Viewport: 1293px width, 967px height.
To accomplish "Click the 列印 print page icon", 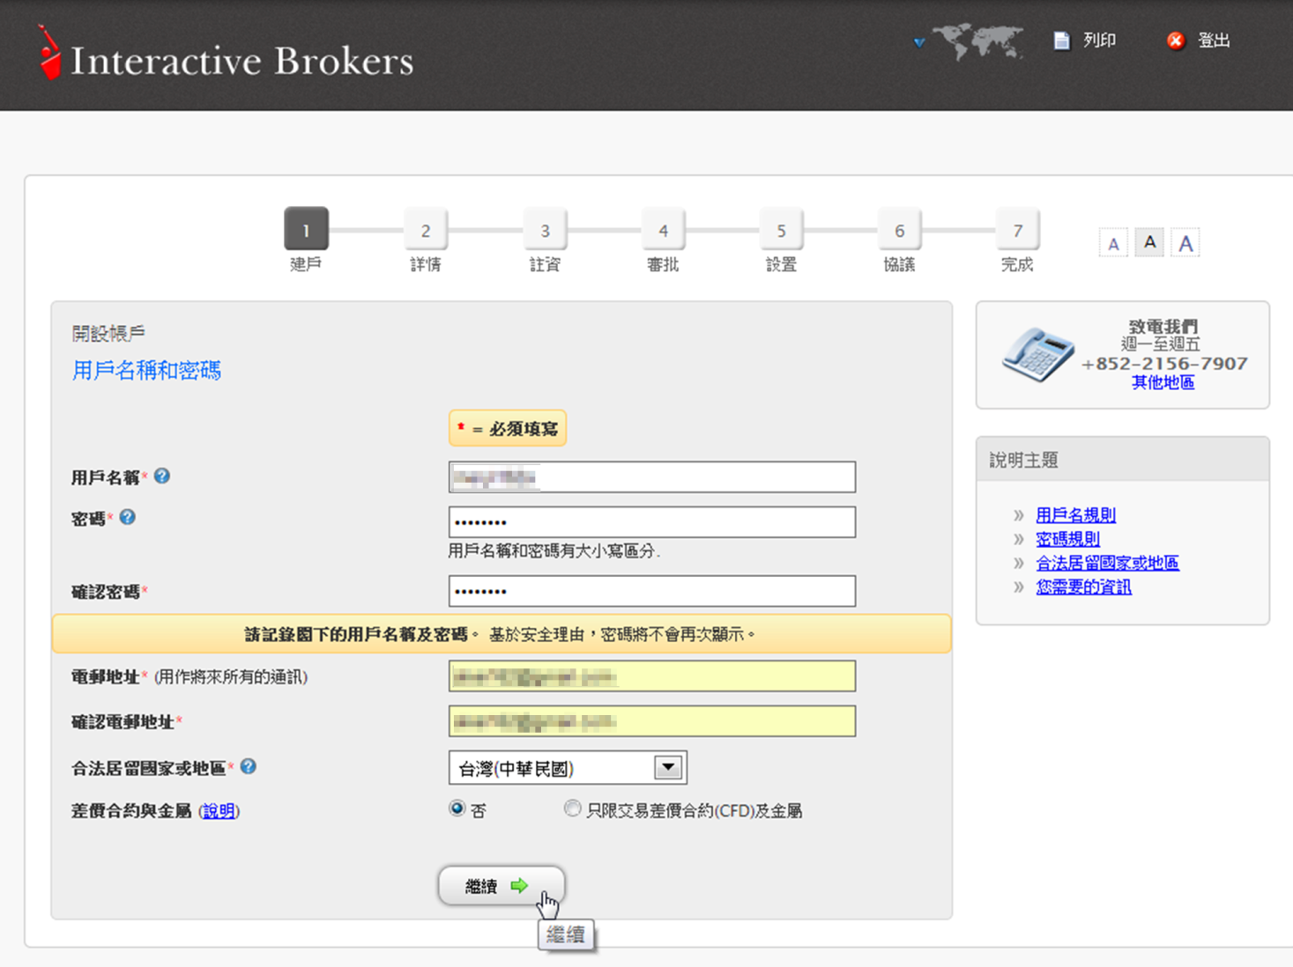I will (1062, 41).
